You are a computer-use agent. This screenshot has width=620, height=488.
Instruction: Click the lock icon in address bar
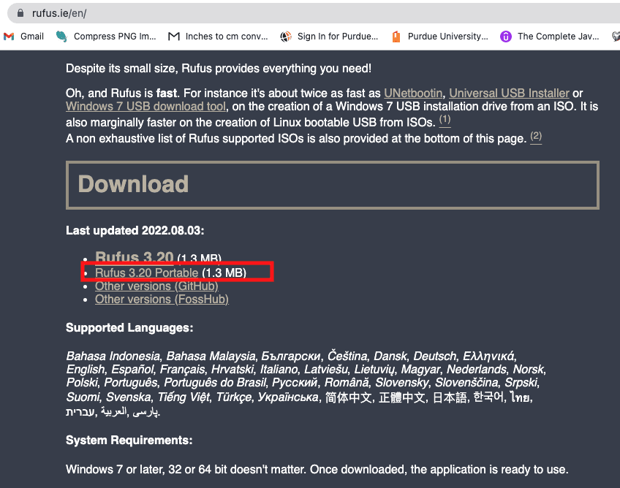(20, 13)
